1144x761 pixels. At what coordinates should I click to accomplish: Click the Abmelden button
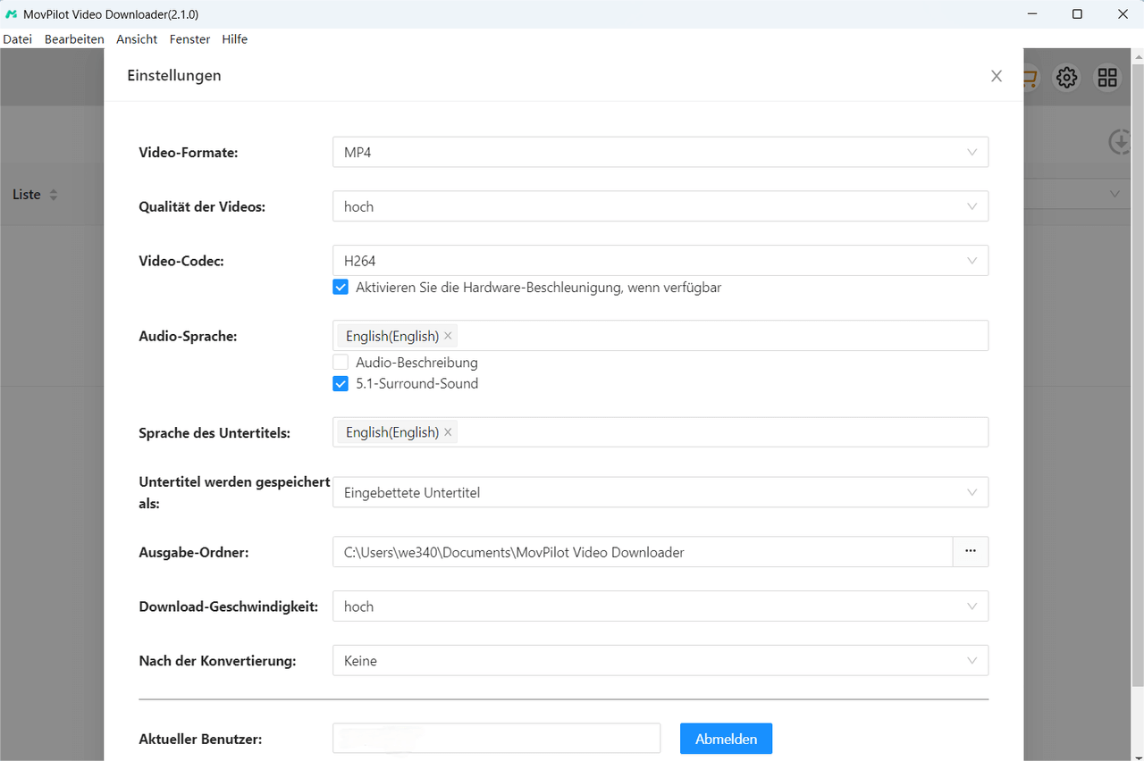pos(726,739)
